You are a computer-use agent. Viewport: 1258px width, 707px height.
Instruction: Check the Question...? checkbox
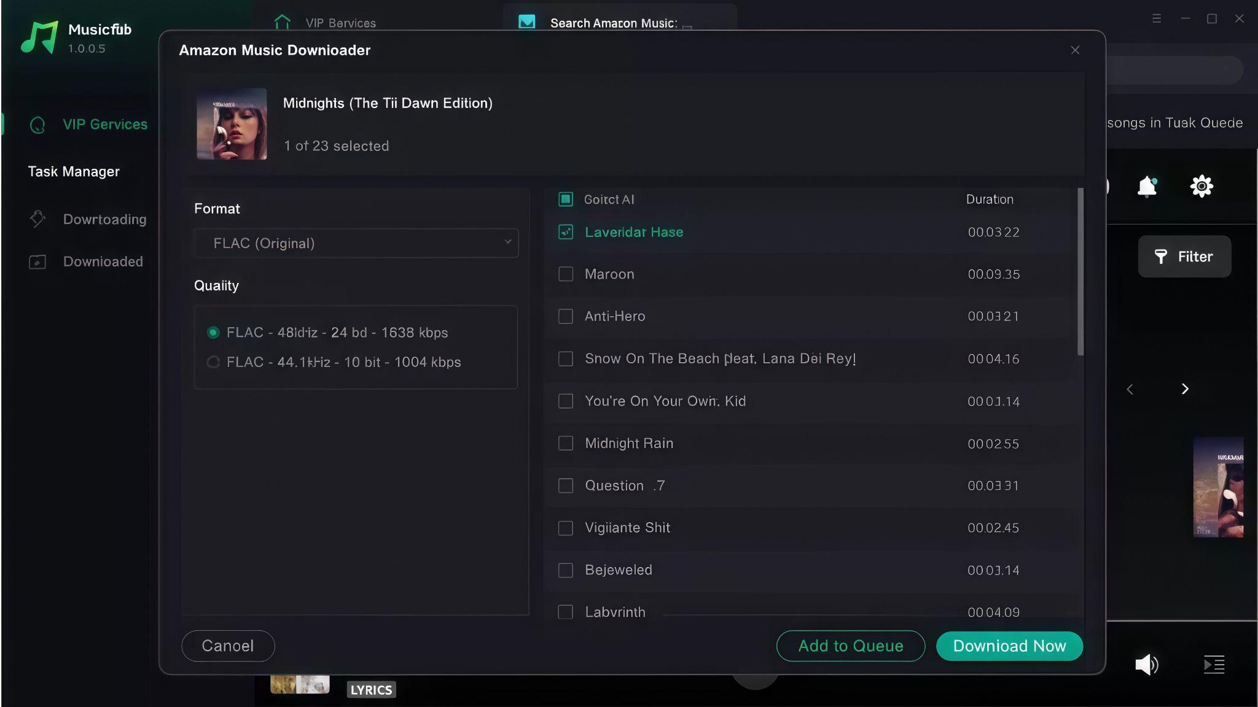566,485
